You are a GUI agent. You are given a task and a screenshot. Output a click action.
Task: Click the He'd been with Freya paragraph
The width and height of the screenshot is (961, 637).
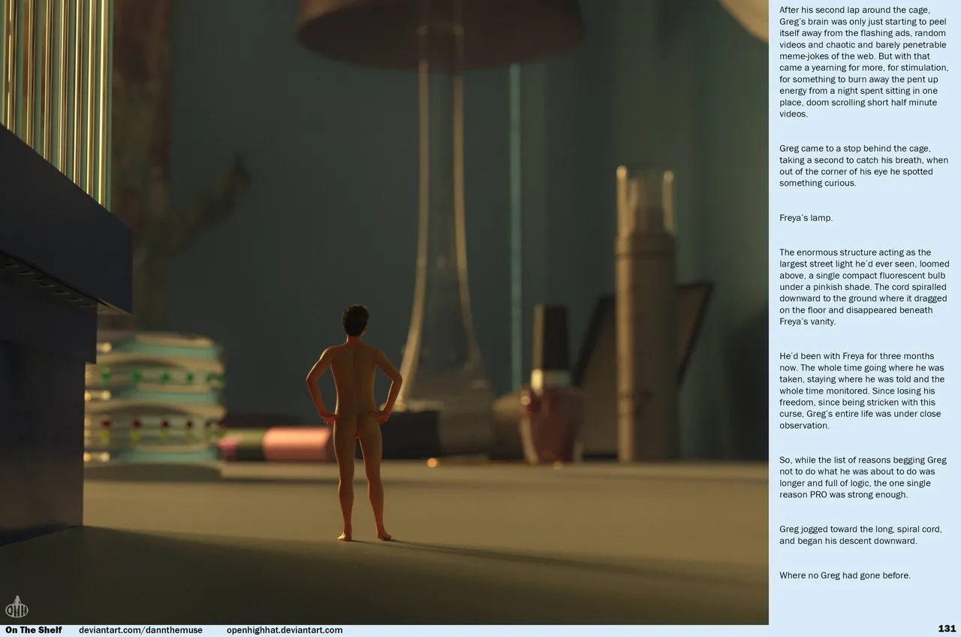863,391
